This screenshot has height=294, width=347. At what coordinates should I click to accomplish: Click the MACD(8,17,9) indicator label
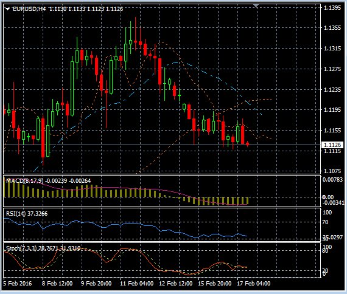tap(25, 180)
